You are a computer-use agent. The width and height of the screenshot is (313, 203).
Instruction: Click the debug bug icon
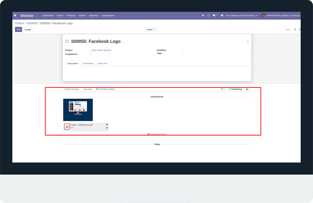203,15
